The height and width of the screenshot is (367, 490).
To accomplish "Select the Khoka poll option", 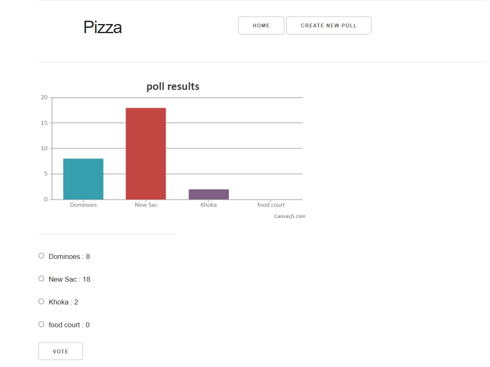I will 41,301.
